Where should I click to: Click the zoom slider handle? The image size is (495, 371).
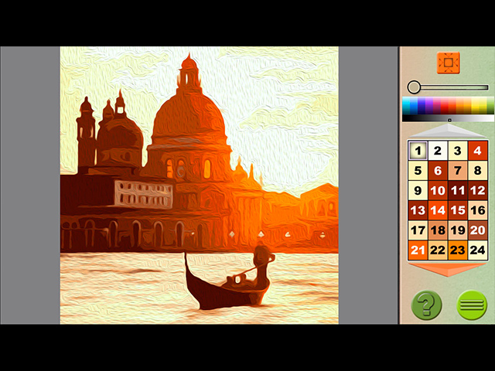pyautogui.click(x=415, y=87)
